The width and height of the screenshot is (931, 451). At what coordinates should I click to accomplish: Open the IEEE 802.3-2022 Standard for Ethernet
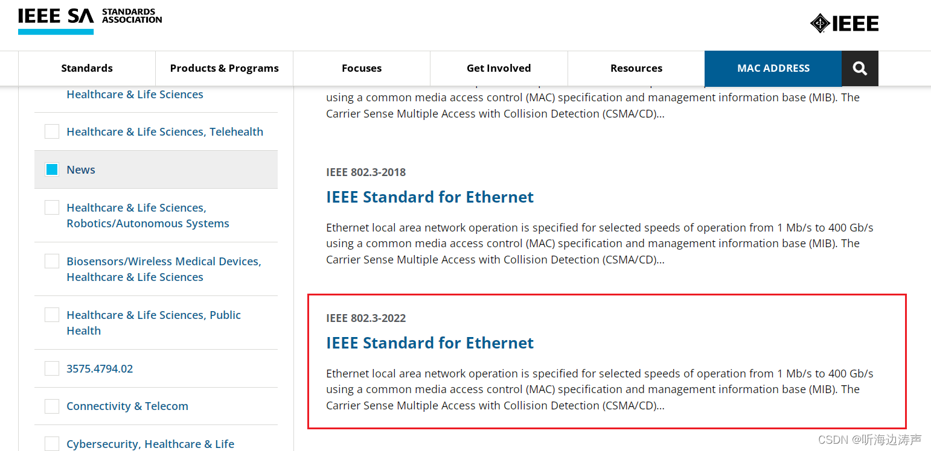click(429, 342)
